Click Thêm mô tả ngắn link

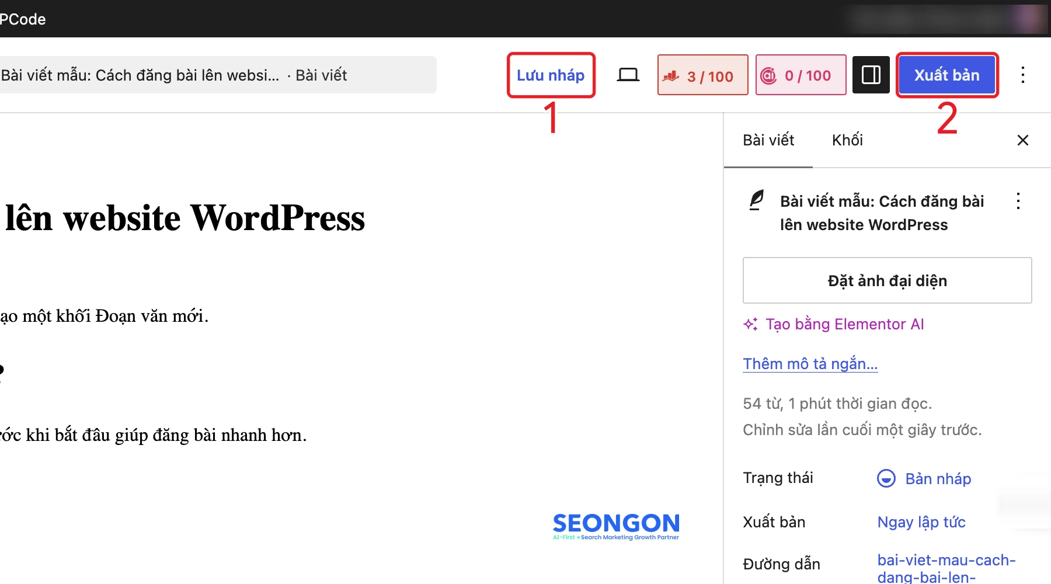tap(810, 363)
